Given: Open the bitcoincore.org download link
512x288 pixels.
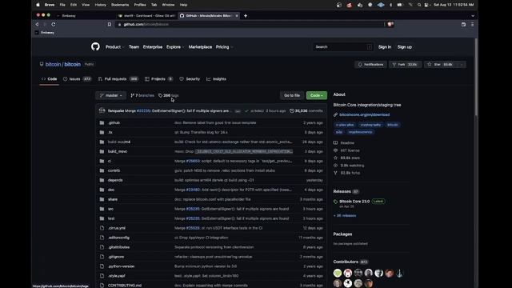Looking at the screenshot, I should point(365,114).
